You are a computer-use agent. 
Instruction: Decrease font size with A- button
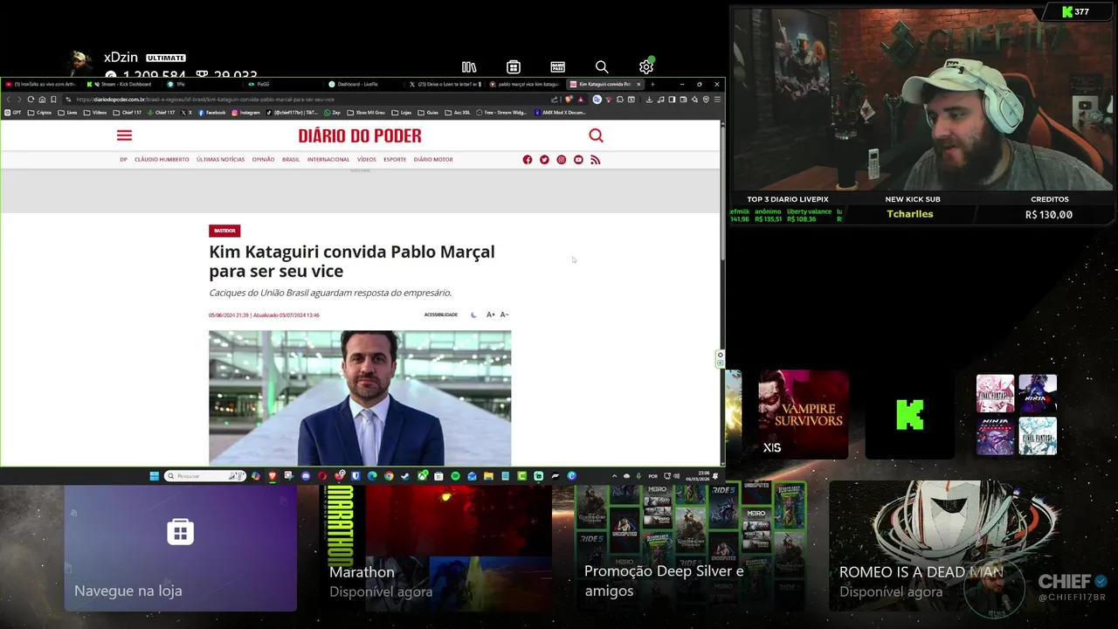tap(504, 314)
